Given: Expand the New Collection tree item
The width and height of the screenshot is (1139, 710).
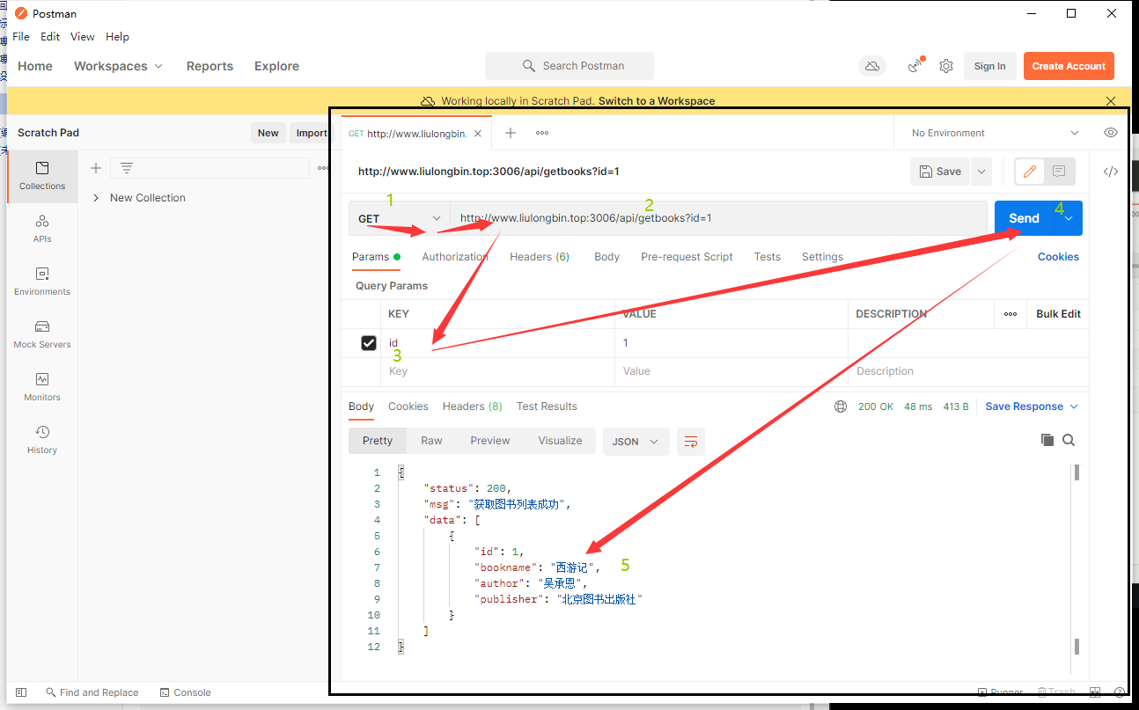Looking at the screenshot, I should tap(96, 198).
